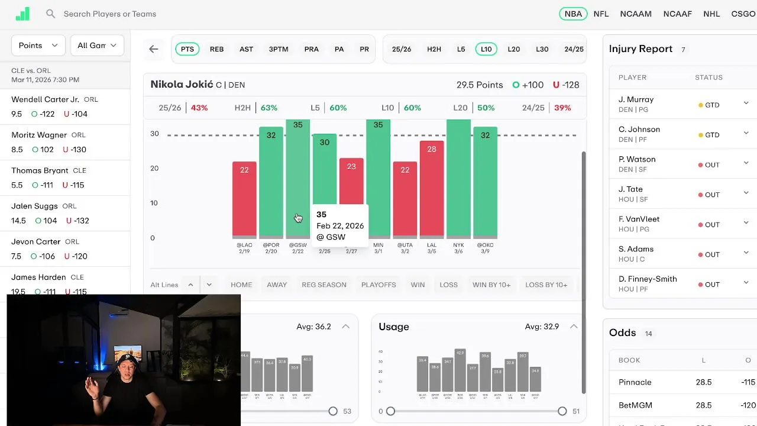Expand J. Murray injury details
Viewport: 757px width, 426px height.
point(746,104)
